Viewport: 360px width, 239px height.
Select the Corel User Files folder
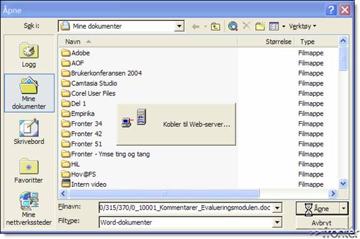[88, 93]
